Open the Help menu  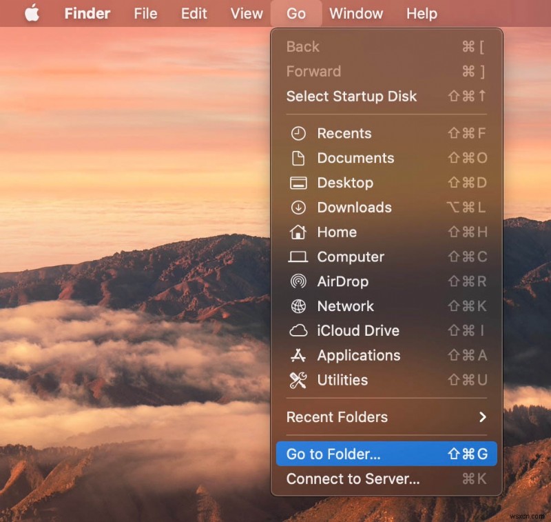click(422, 13)
